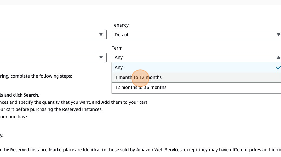Click the Term field label
Image resolution: width=281 pixels, height=157 pixels.
117,48
